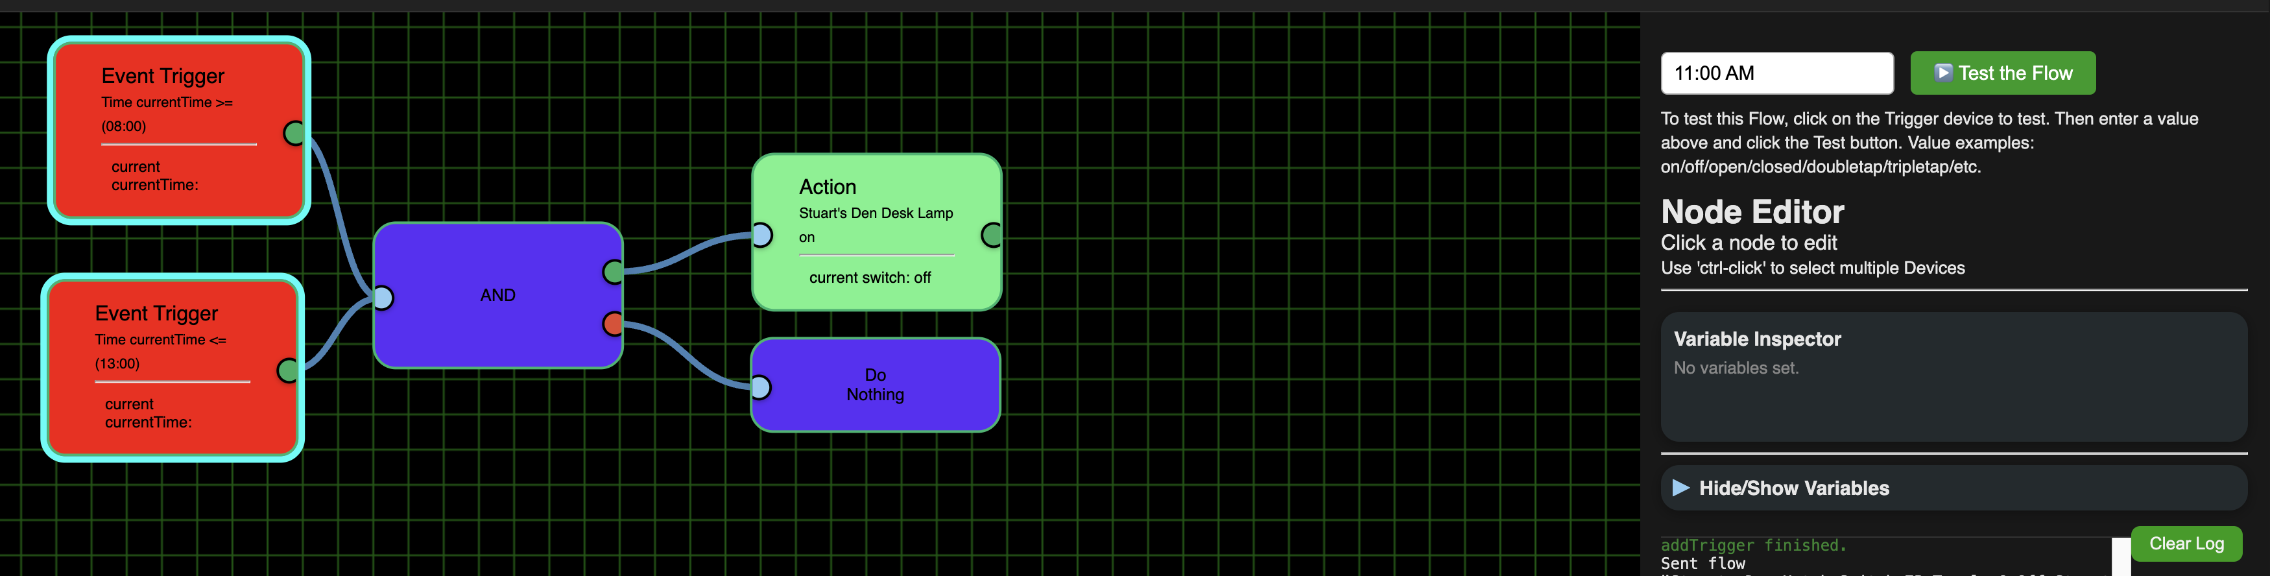2270x576 pixels.
Task: Click the Do Nothing node input port
Action: pos(761,387)
